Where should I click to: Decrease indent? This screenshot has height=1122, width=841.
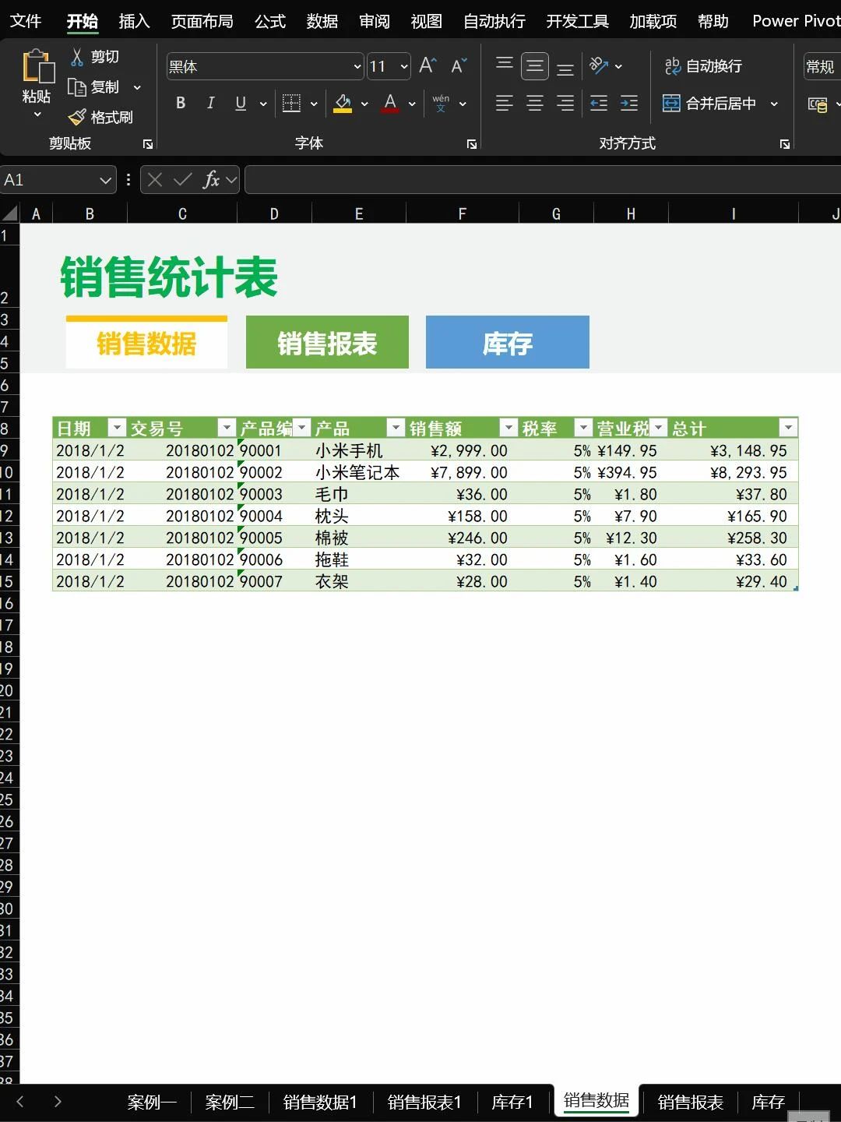[599, 103]
